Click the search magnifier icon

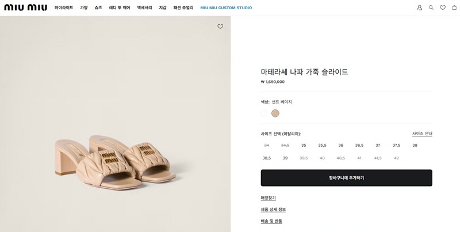coord(431,7)
